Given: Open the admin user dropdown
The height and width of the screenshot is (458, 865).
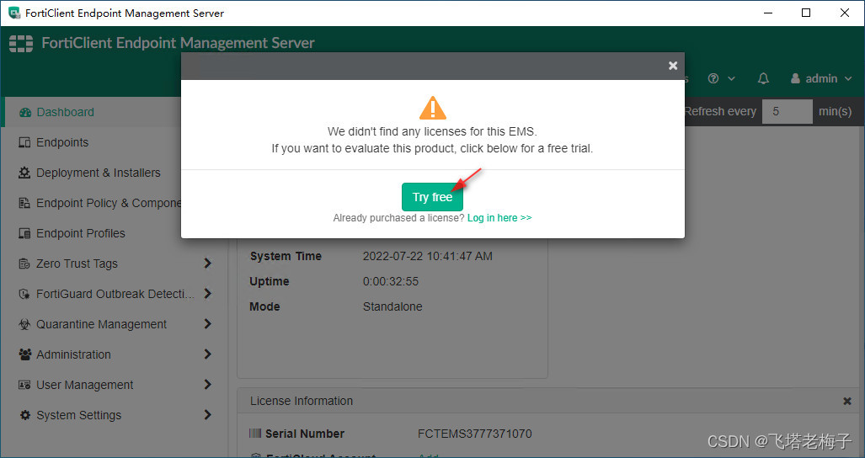Looking at the screenshot, I should (821, 79).
